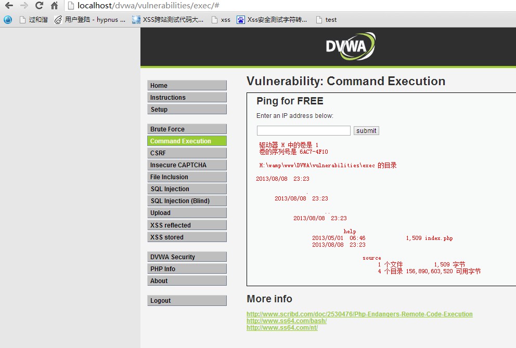This screenshot has width=516, height=348.
Task: Open the About page
Action: pos(187,280)
